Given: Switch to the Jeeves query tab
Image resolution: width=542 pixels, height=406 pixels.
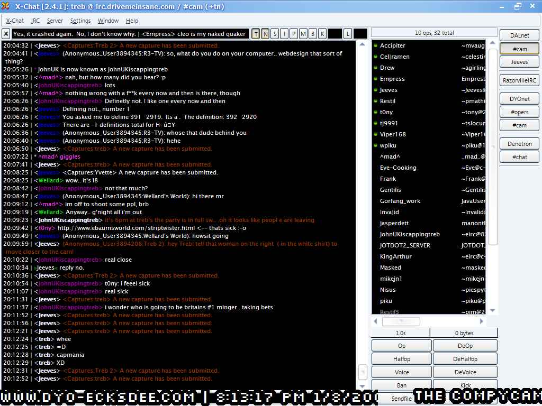Looking at the screenshot, I should pos(519,62).
